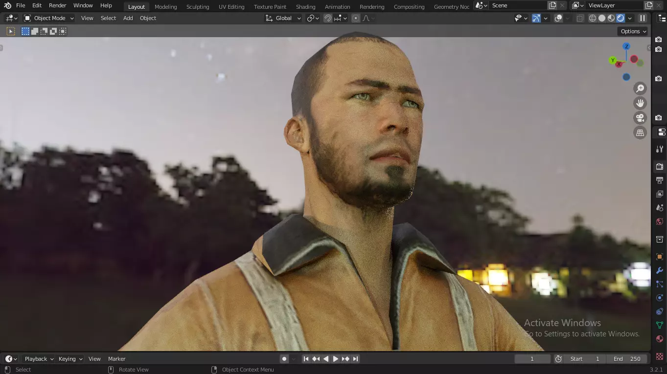The image size is (667, 374).
Task: Switch to the Shading workspace tab
Action: pos(305,7)
